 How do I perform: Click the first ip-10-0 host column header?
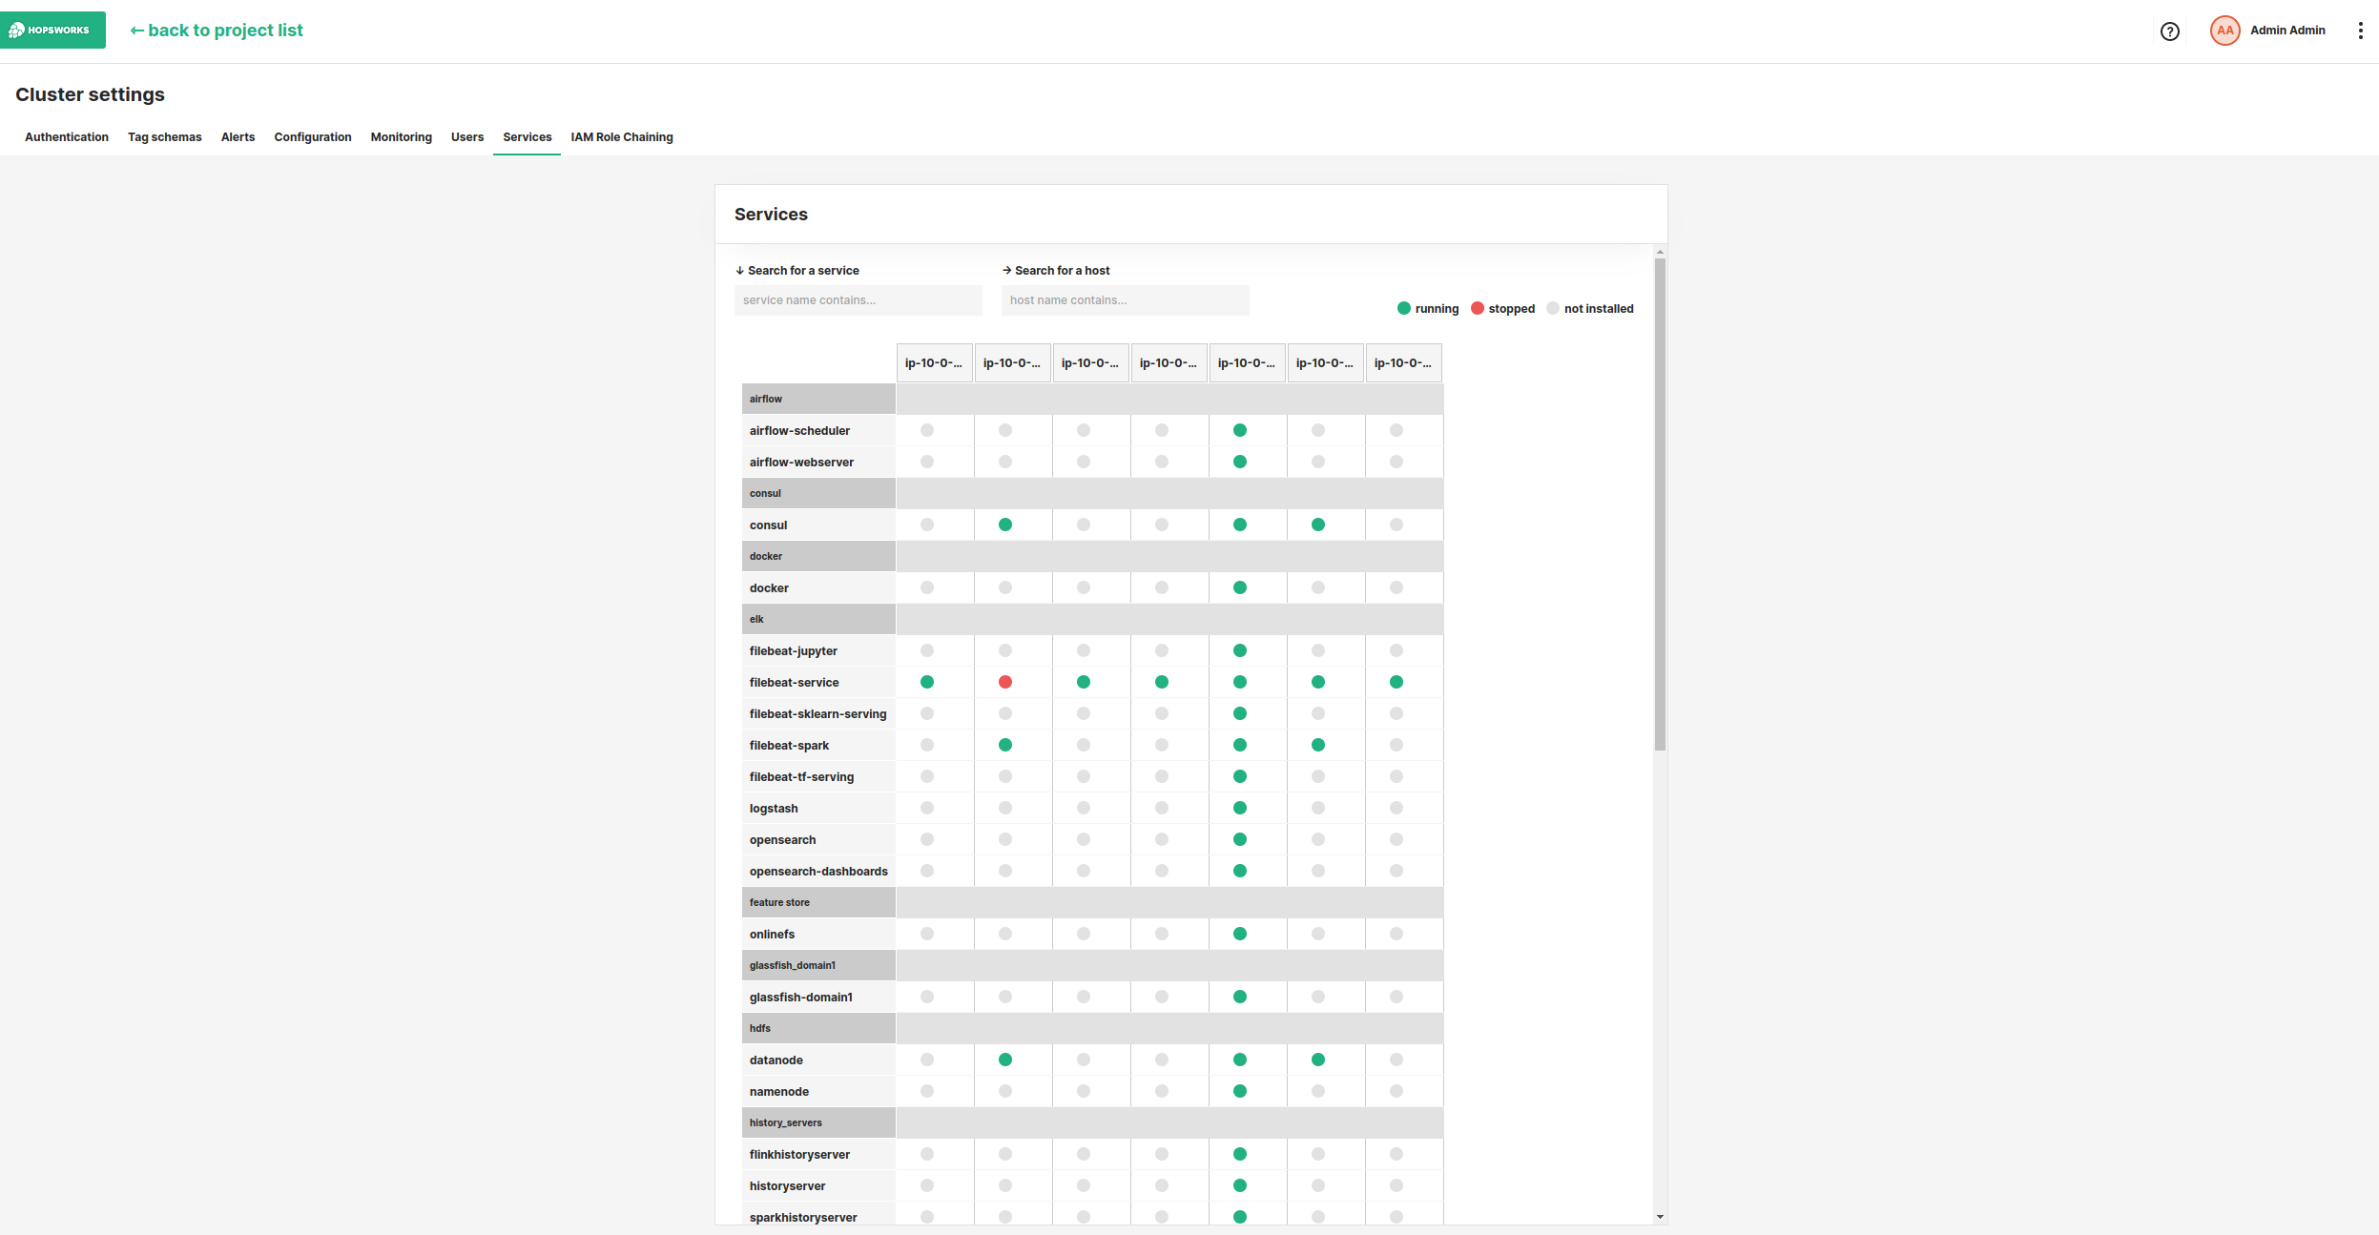(x=933, y=363)
